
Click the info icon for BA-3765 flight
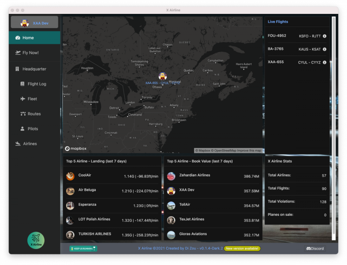pos(324,49)
